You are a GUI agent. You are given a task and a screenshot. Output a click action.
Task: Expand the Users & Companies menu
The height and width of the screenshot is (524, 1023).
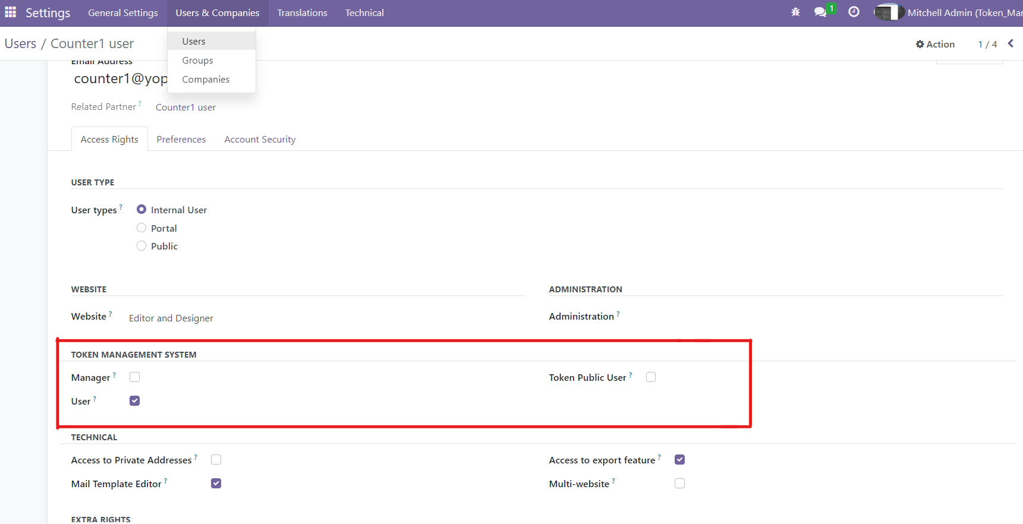218,13
